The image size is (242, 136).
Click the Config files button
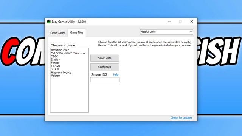click(105, 67)
